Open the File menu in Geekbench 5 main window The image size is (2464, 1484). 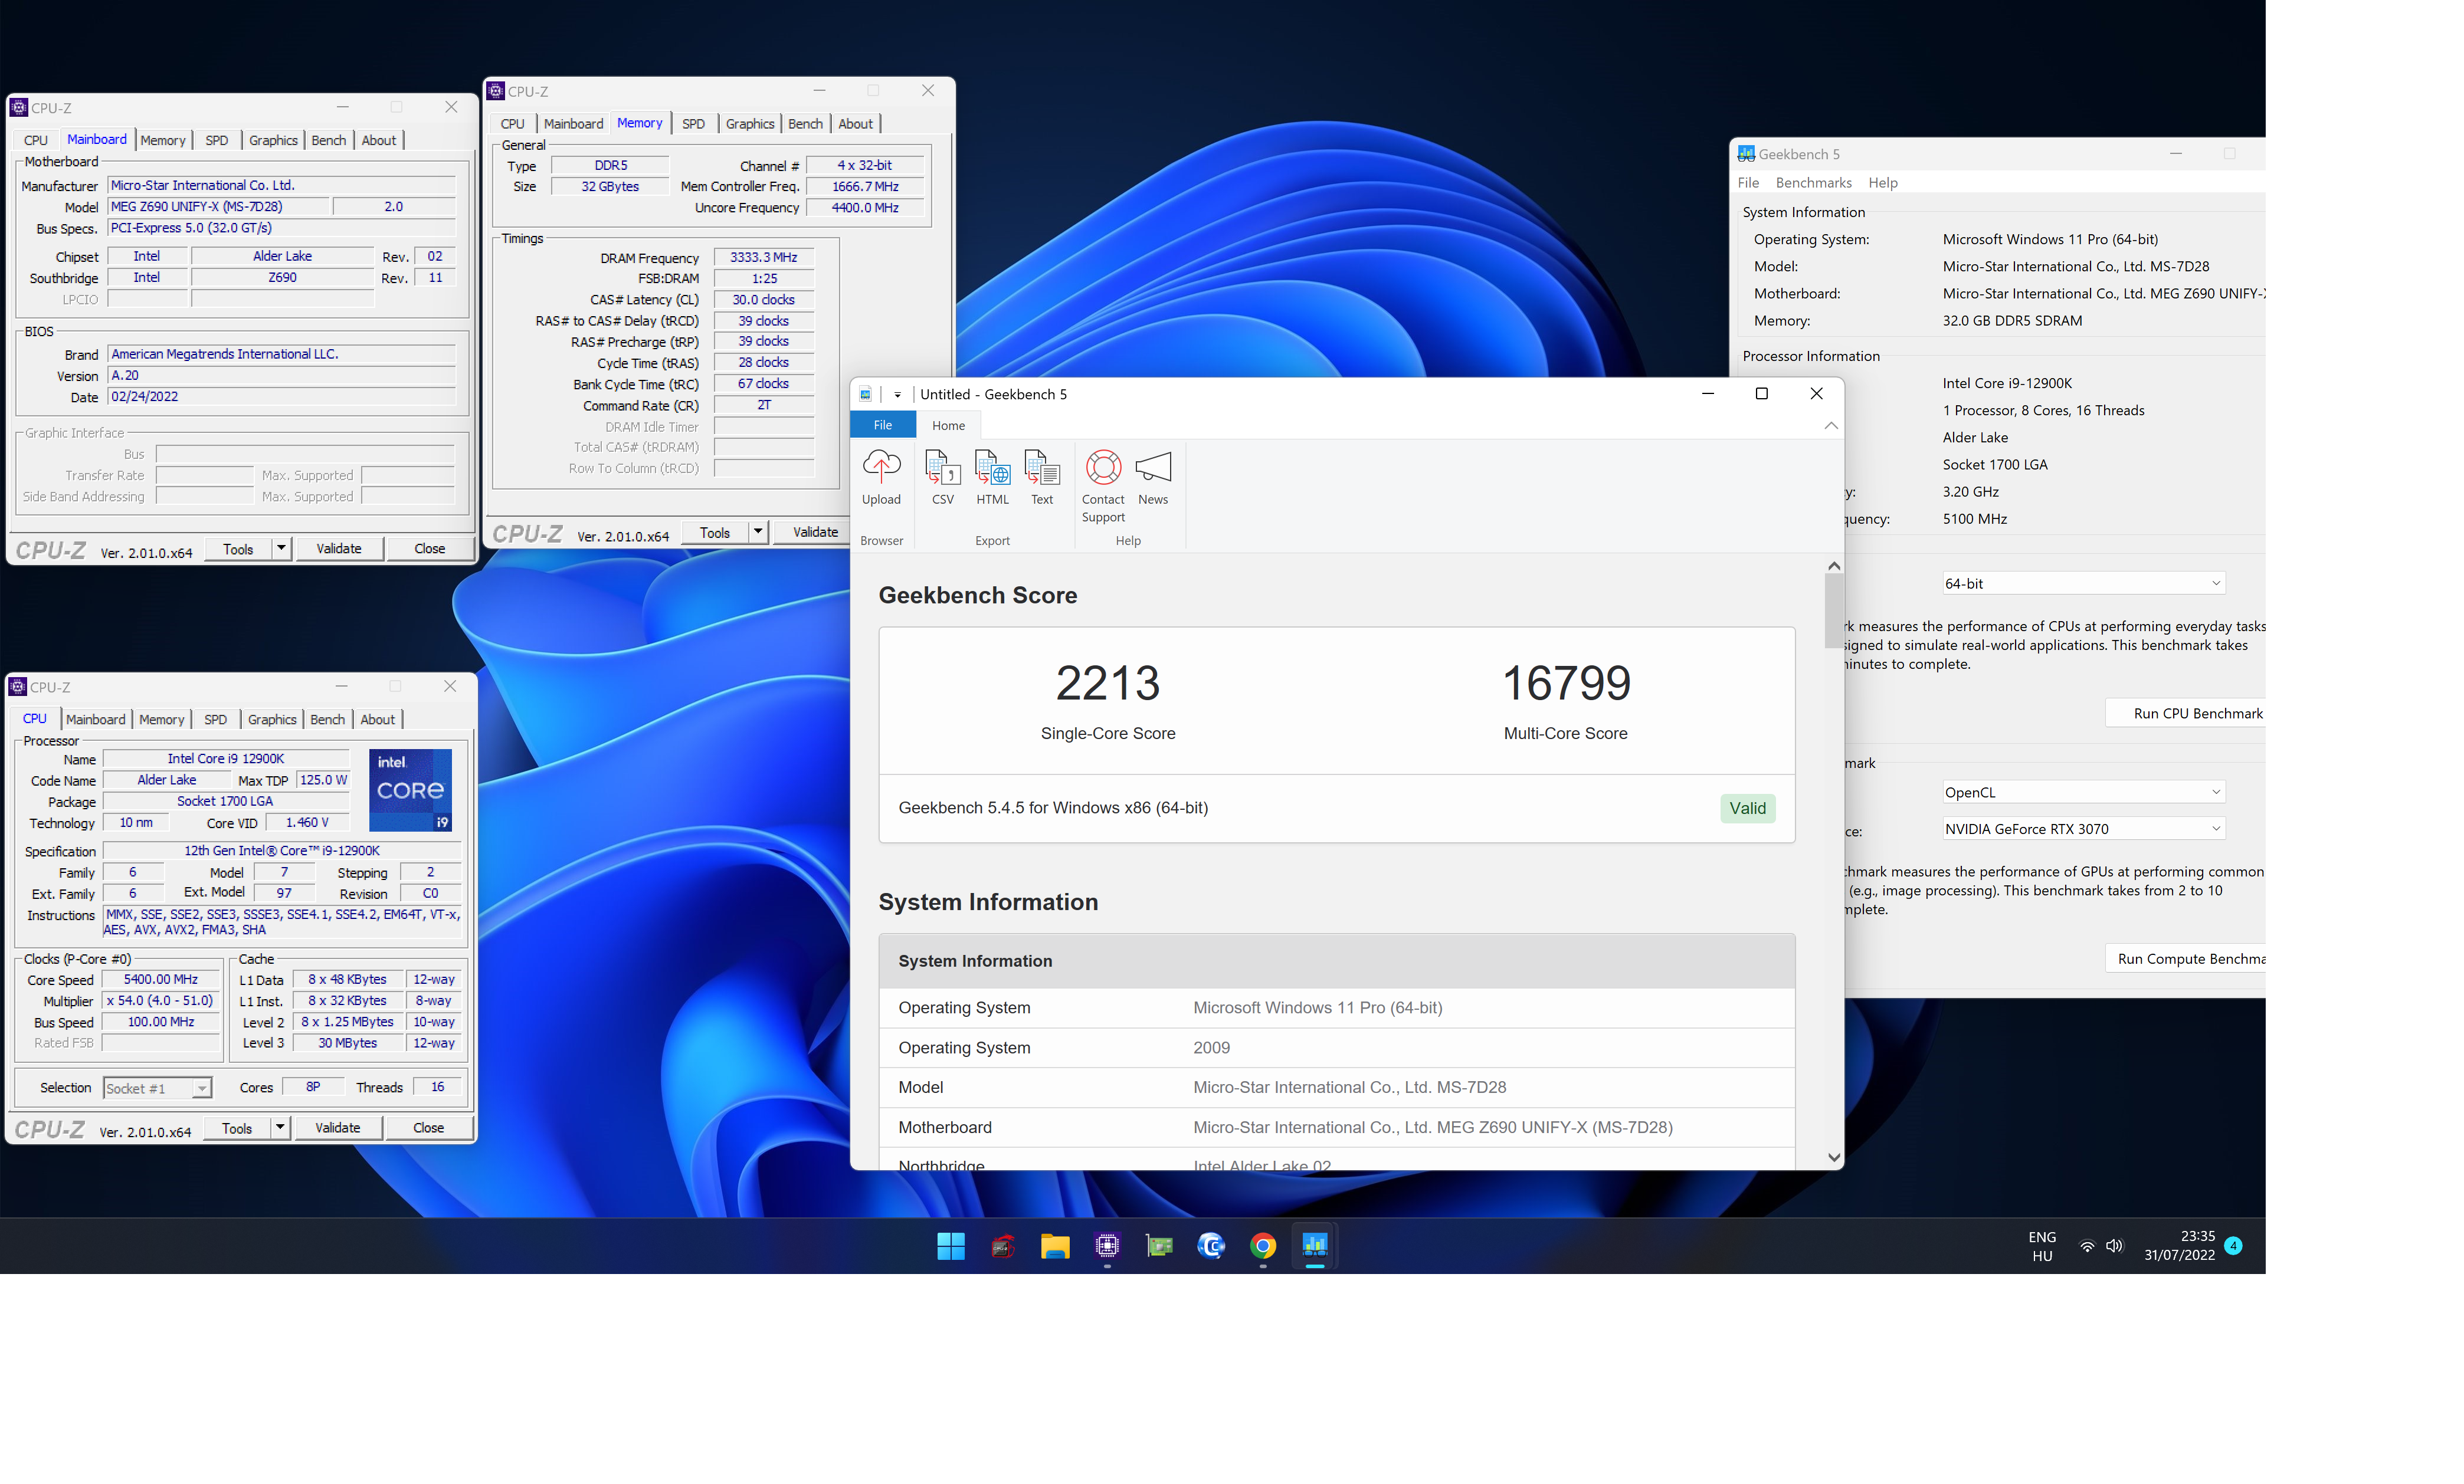pos(1748,182)
